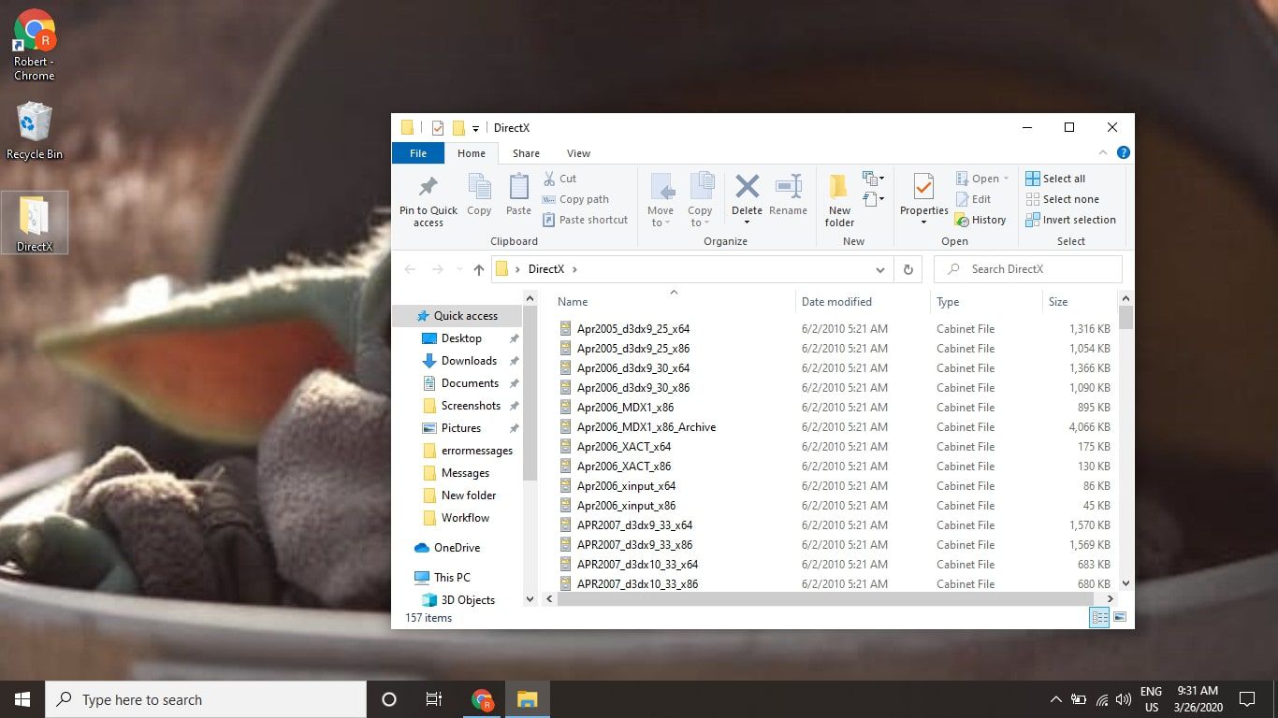Screen dimensions: 1278x718
Task: Select Quick access in navigation pane
Action: coord(457,316)
